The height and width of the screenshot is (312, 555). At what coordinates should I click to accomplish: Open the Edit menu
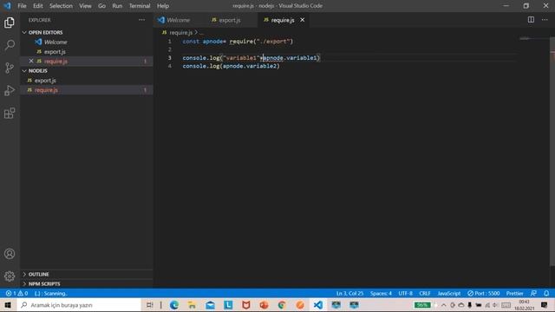(x=38, y=6)
